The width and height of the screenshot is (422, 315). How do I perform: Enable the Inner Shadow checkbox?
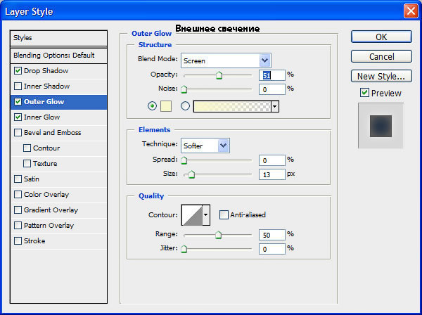18,86
